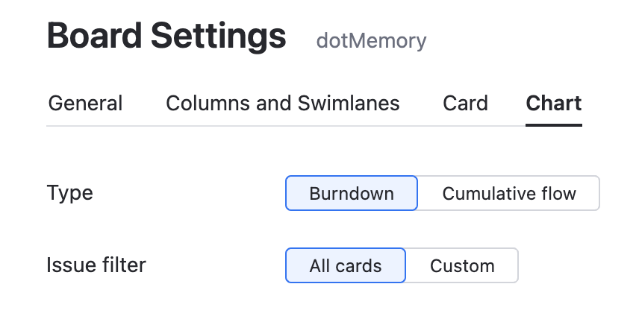Screen dimensions: 639x322
Task: Click the dotMemory project name
Action: (x=371, y=40)
